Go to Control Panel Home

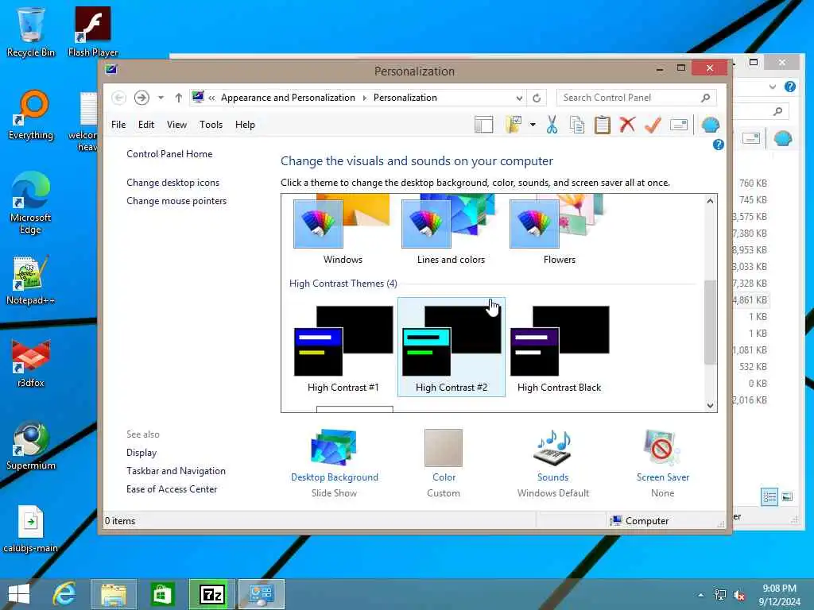(169, 154)
